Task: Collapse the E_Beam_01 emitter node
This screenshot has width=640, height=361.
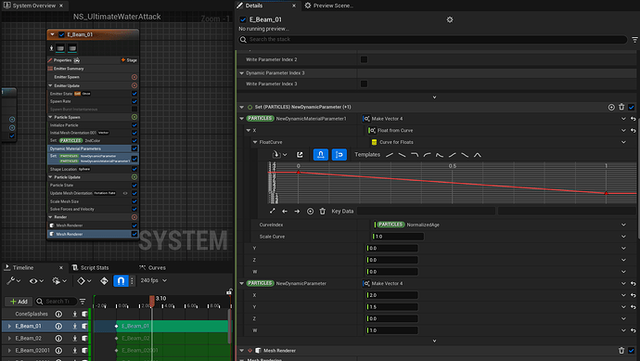Action: (52, 34)
